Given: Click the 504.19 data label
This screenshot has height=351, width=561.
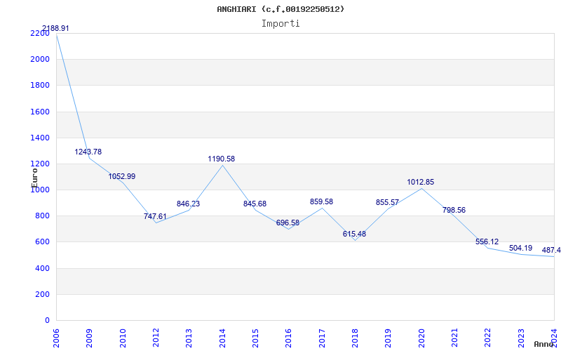Looking at the screenshot, I should [x=520, y=248].
